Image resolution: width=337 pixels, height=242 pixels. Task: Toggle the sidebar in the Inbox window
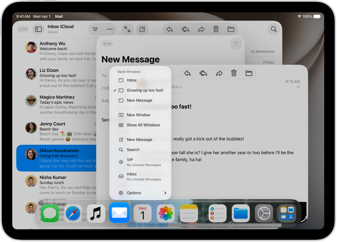coord(39,29)
